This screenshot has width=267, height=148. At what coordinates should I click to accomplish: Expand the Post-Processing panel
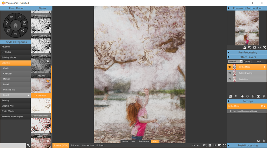click(x=247, y=145)
